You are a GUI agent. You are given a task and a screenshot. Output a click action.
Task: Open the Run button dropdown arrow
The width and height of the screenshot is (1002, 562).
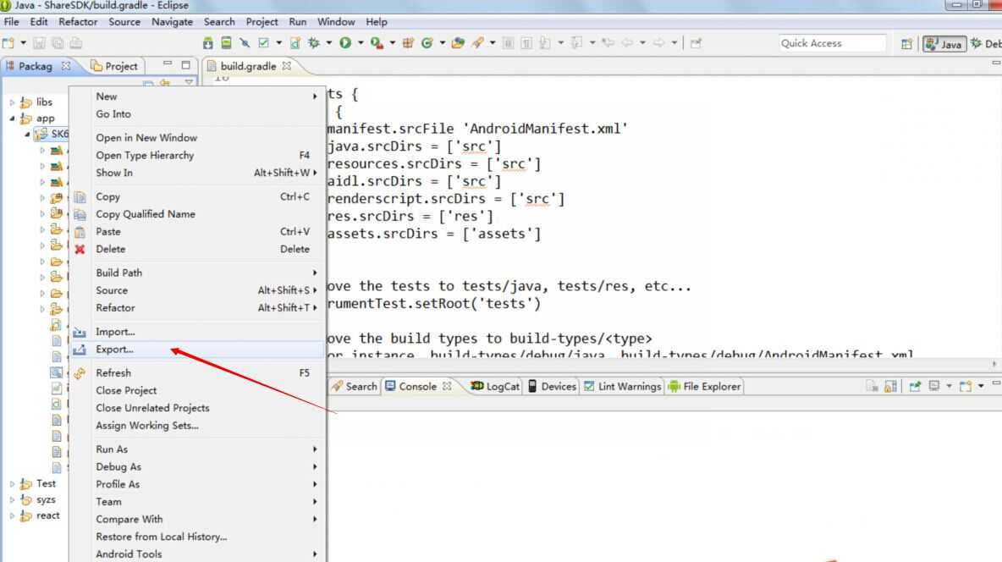pos(361,43)
